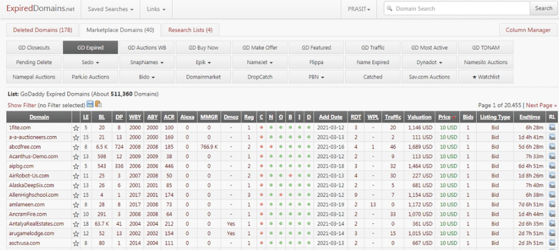Star the AirRobot-Us.com domain

click(76, 175)
